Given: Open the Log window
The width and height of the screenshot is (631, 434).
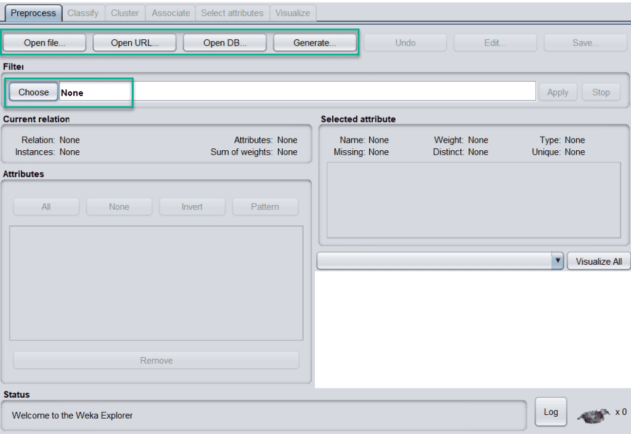Looking at the screenshot, I should click(550, 412).
